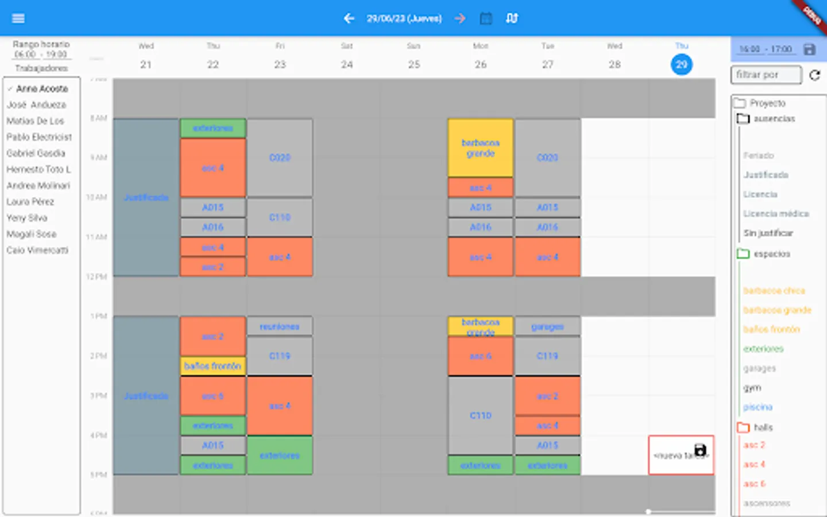Image resolution: width=827 pixels, height=517 pixels.
Task: Click the swap arrows icon in top bar
Action: click(x=512, y=18)
